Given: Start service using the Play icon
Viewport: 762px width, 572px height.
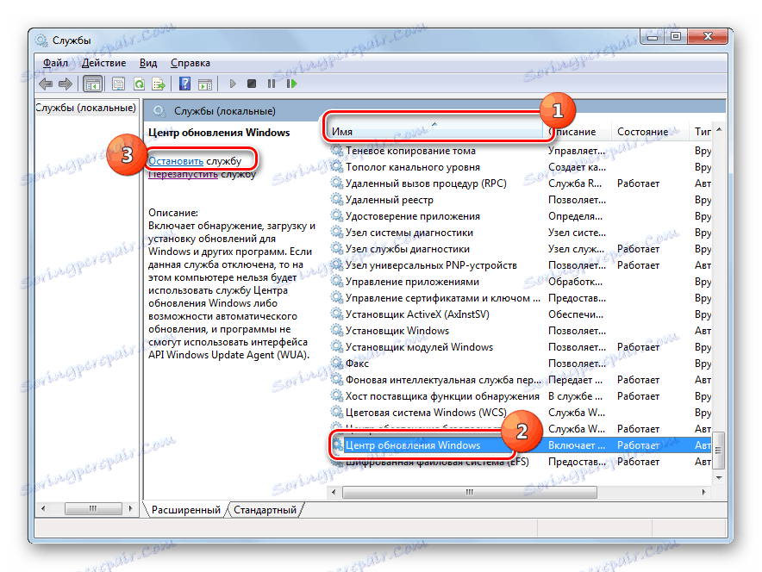Looking at the screenshot, I should tap(232, 84).
